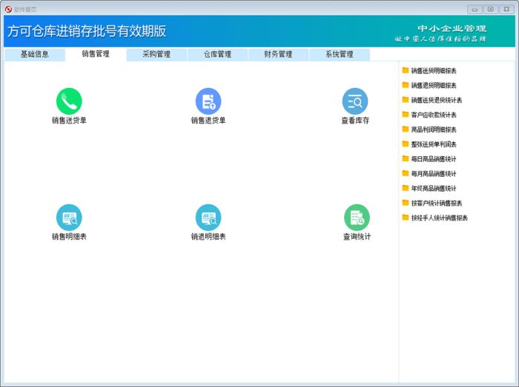The image size is (519, 387).
Task: Open the 商品利润明细报表 report
Action: pos(429,129)
